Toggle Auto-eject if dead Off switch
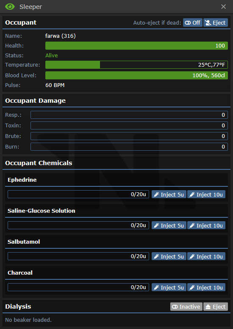233x329 pixels. (193, 22)
